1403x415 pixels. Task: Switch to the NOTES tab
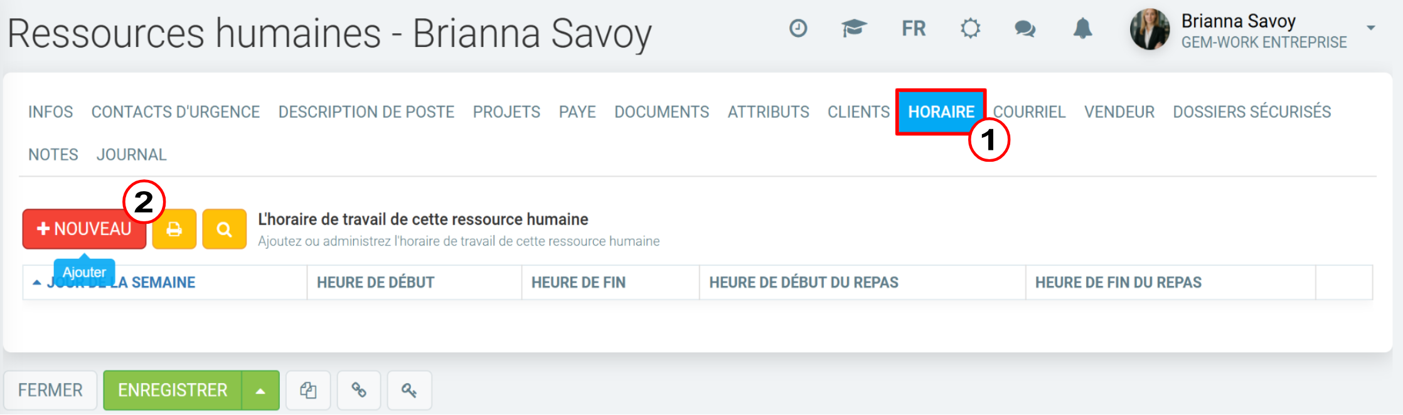[x=53, y=155]
